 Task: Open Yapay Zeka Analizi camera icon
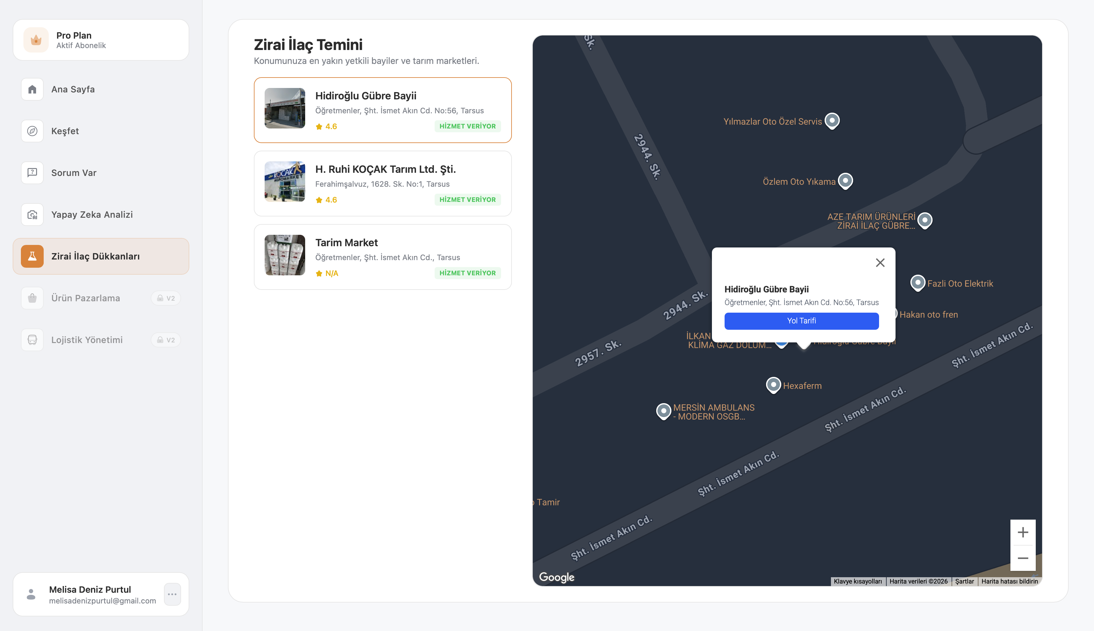coord(32,215)
